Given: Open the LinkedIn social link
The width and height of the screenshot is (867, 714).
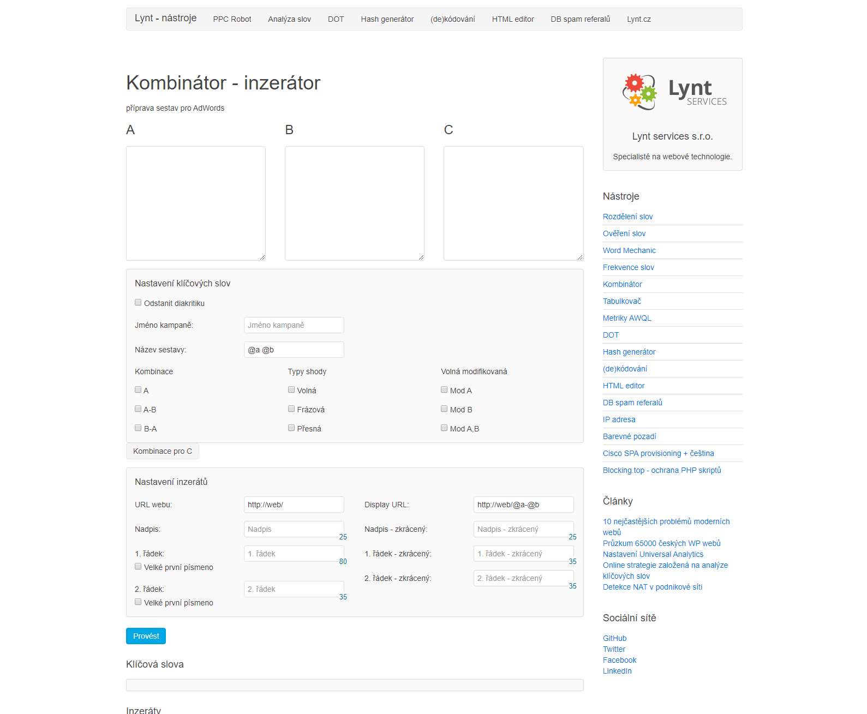Looking at the screenshot, I should [x=617, y=671].
